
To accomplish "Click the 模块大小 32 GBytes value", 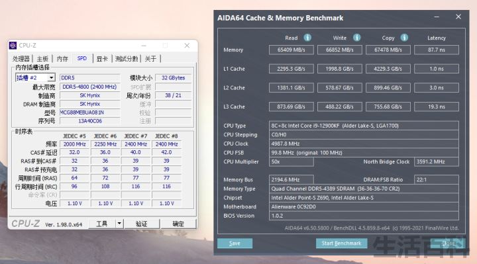I will tap(173, 78).
